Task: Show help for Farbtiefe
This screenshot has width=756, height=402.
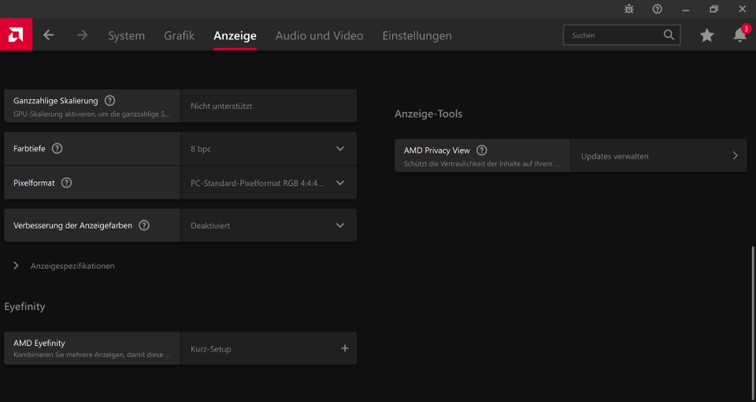Action: [x=57, y=148]
